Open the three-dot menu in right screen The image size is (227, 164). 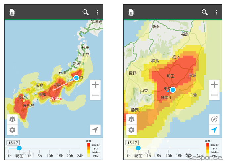click(x=216, y=12)
